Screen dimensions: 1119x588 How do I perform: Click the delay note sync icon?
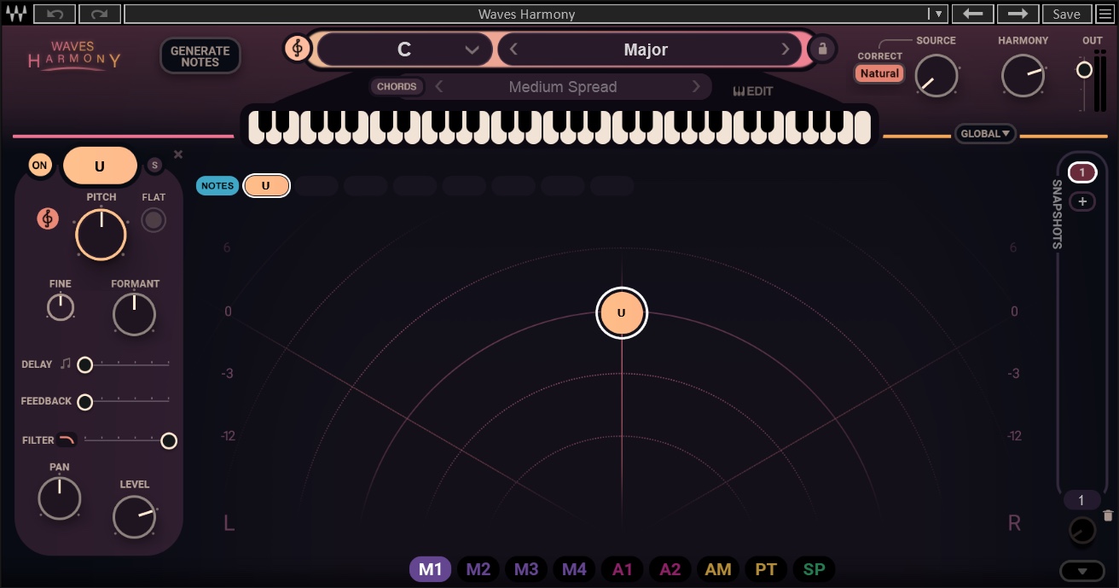[66, 364]
